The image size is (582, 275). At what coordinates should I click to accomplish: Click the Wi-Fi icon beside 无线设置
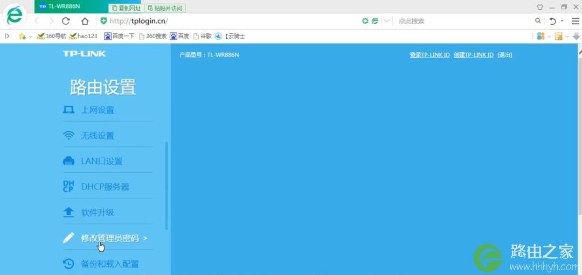pos(68,136)
